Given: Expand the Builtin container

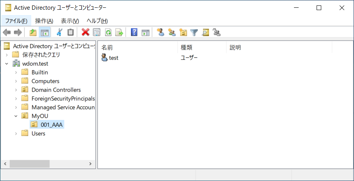Looking at the screenshot, I should (16, 72).
